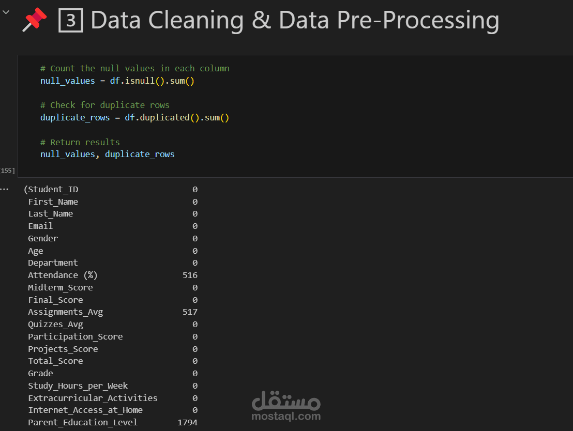Viewport: 573px width, 431px height.
Task: Click the cell execution count 155
Action: [8, 171]
